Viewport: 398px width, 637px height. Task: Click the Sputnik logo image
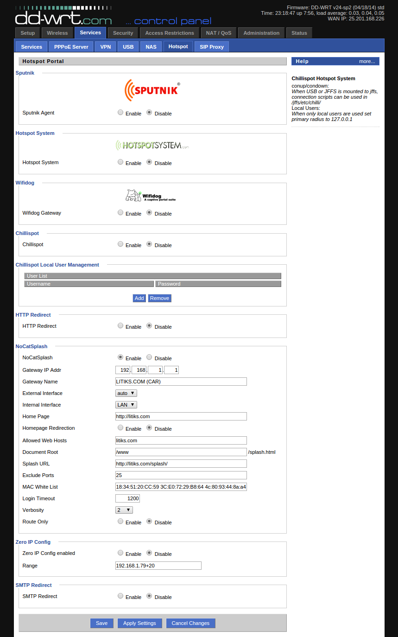[x=152, y=90]
